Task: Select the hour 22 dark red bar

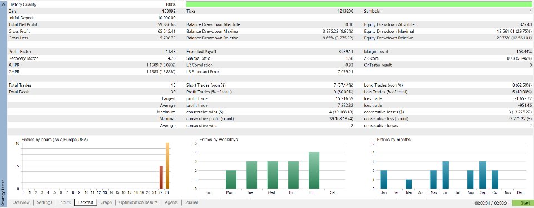Action: click(161, 177)
